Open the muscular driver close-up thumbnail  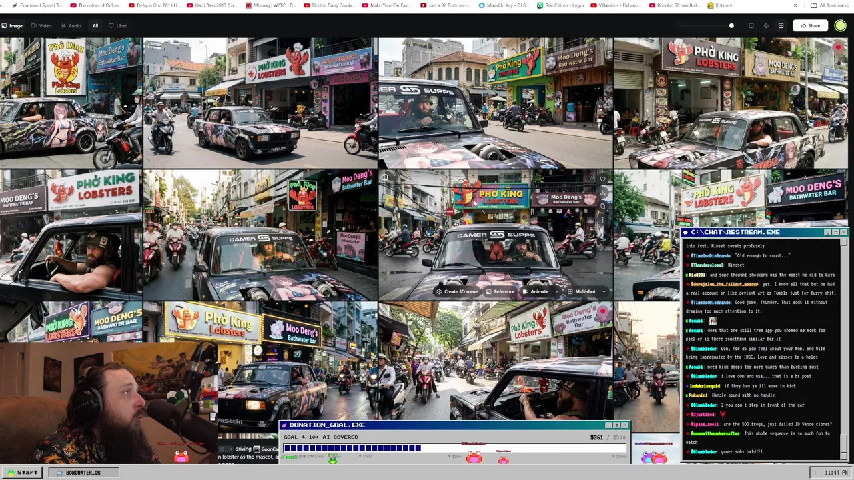pos(71,235)
